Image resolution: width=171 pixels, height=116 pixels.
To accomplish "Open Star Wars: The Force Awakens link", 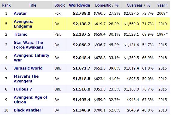I will [x=29, y=45].
